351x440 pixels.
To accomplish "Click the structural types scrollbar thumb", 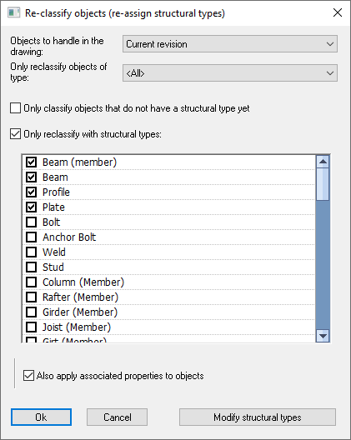I will coord(323,184).
